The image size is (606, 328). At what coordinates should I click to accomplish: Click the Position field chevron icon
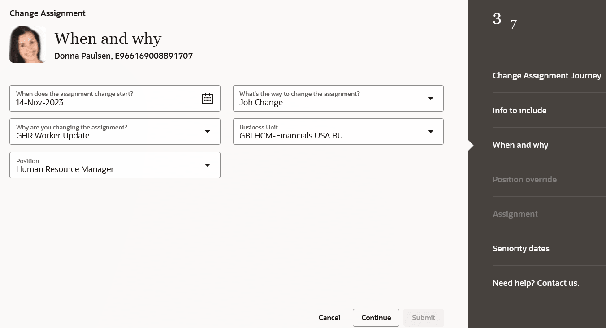coord(208,165)
